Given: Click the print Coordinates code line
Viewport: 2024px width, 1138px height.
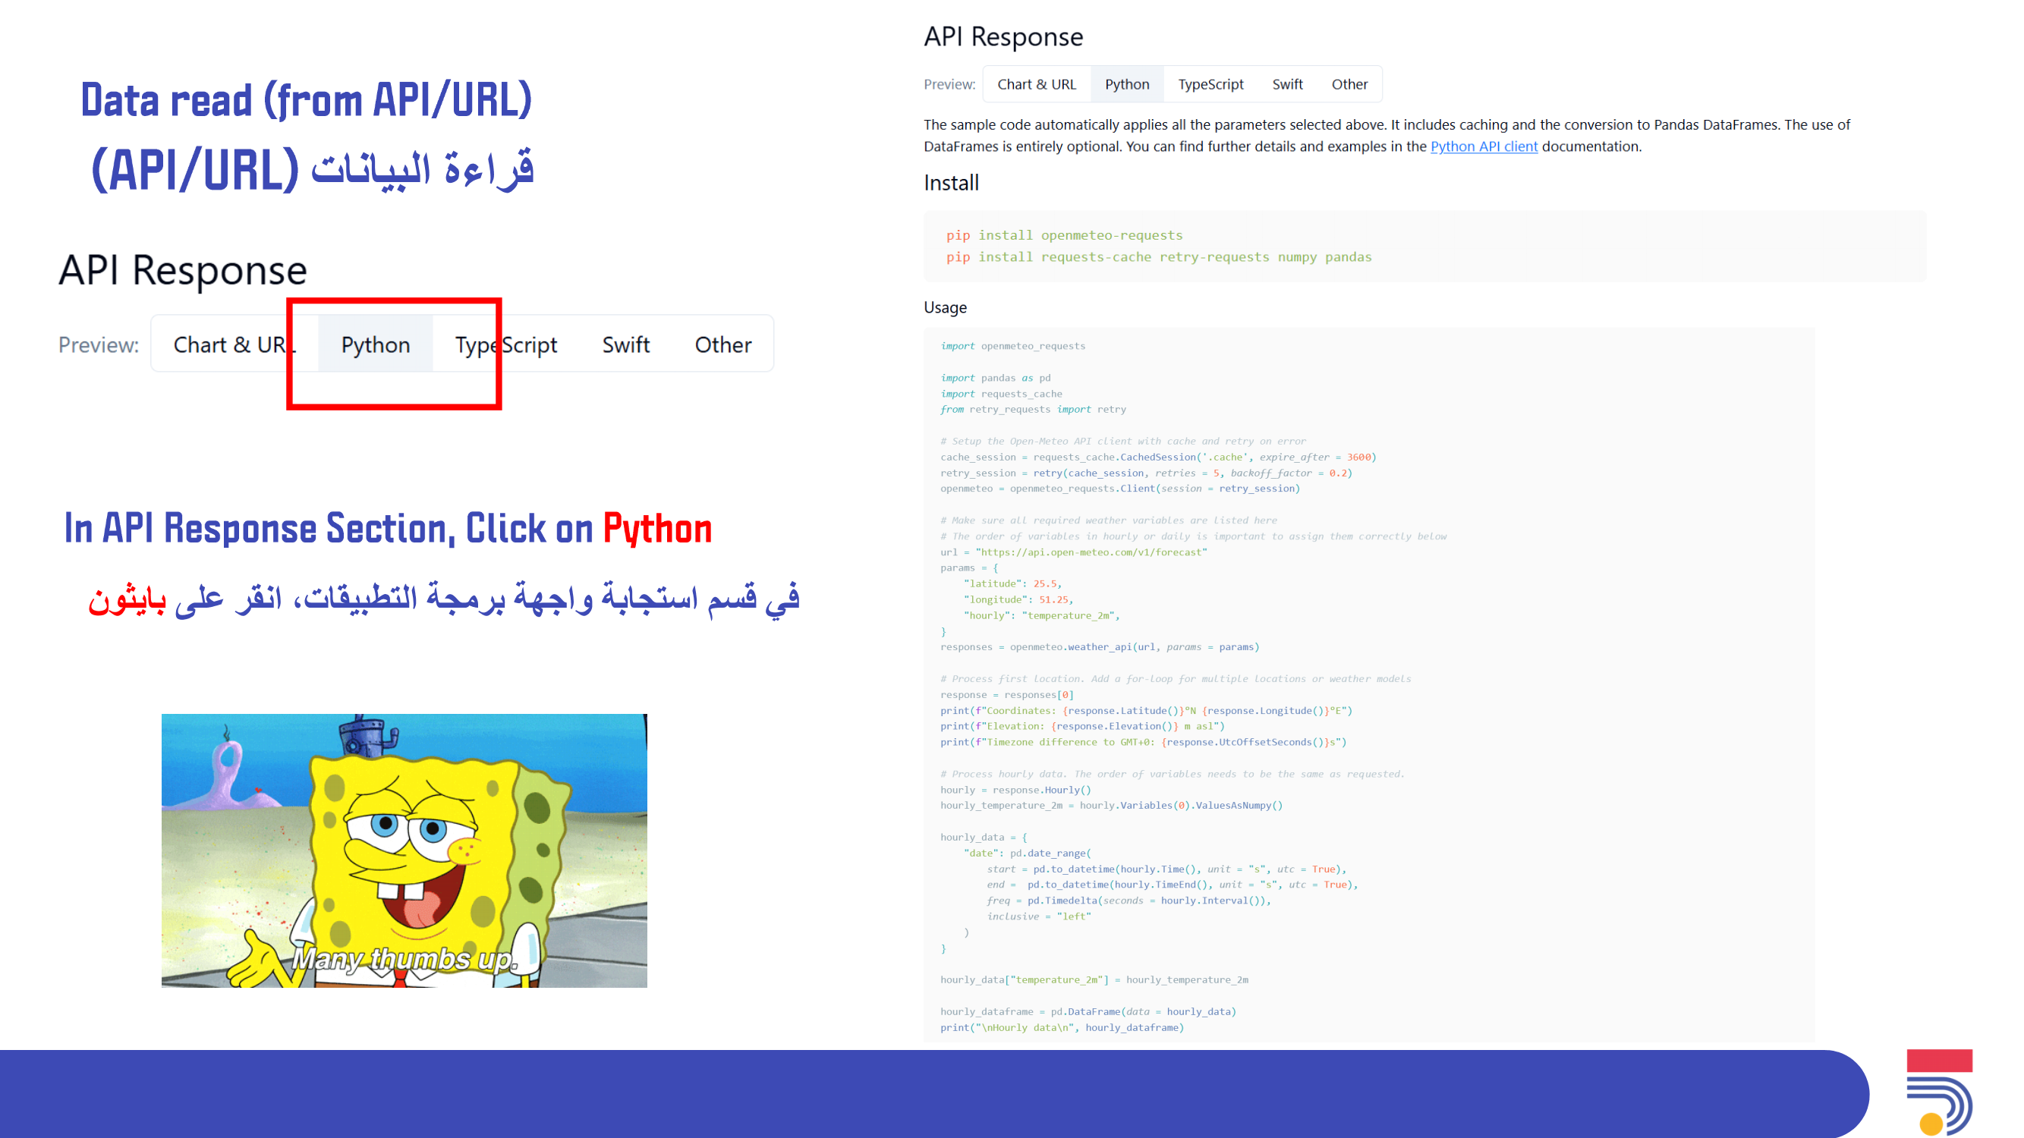Looking at the screenshot, I should point(1147,711).
